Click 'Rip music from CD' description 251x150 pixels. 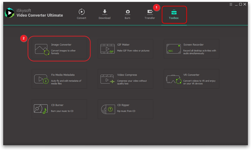coord(127,111)
